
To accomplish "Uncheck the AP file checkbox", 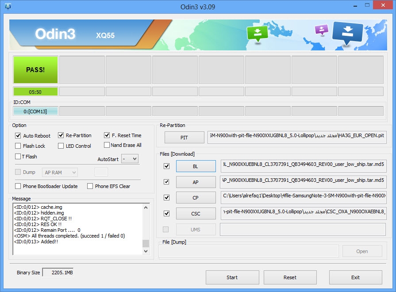I will tap(166, 182).
